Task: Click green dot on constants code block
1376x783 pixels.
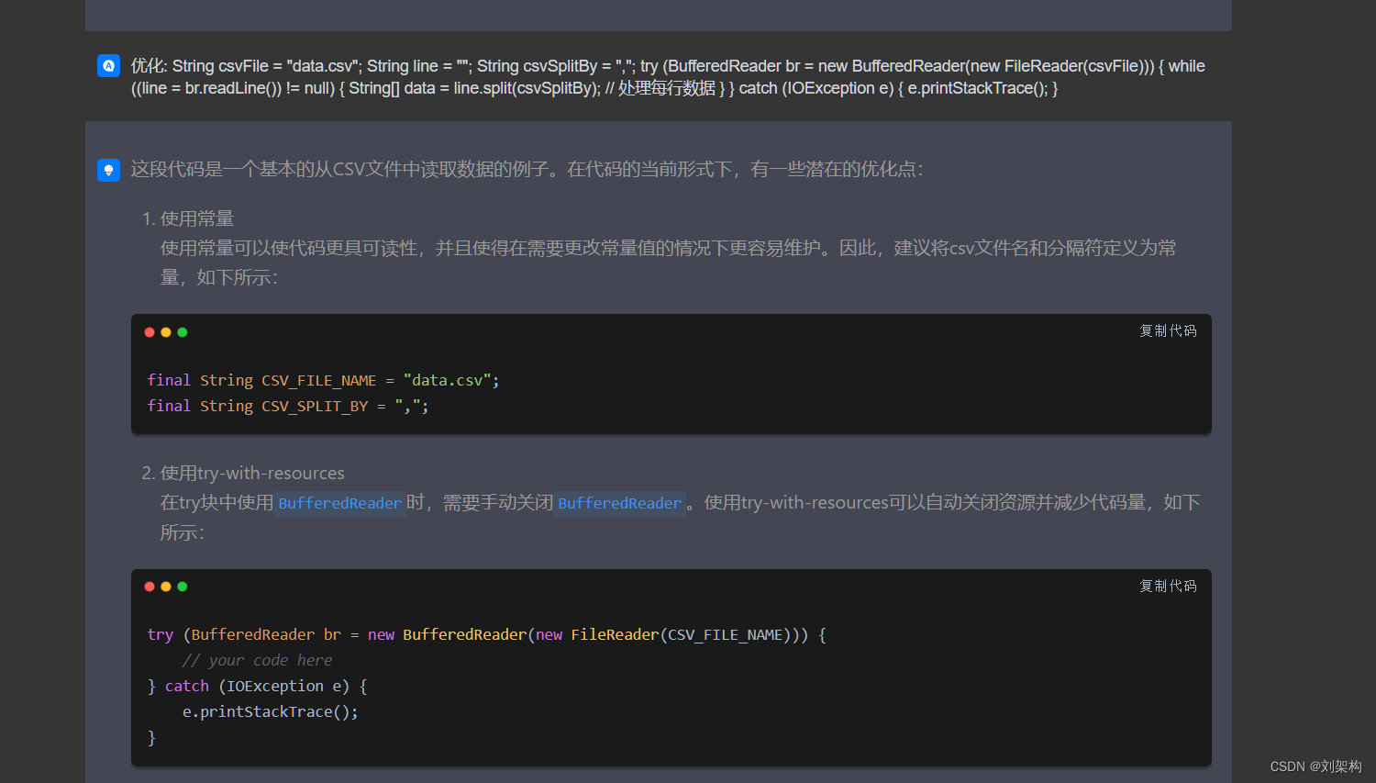Action: click(x=183, y=332)
